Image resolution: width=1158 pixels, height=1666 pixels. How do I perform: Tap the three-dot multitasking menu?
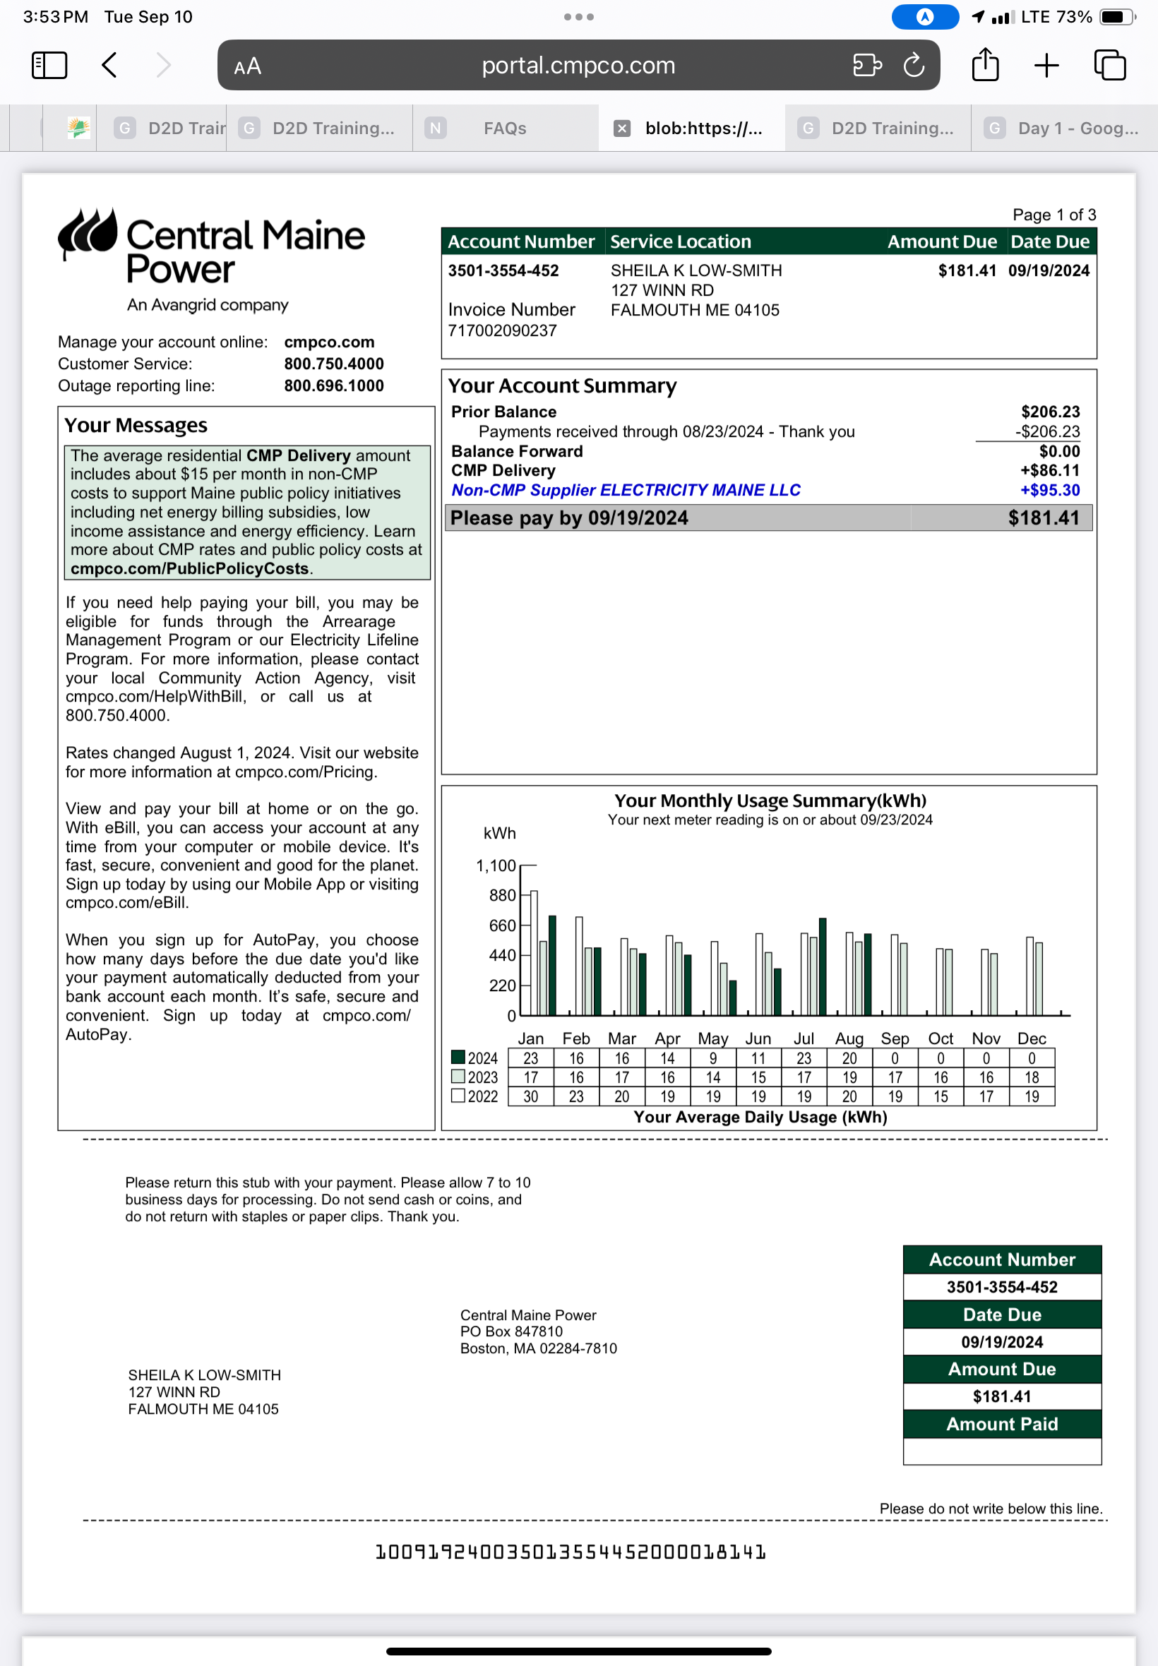[x=578, y=17]
